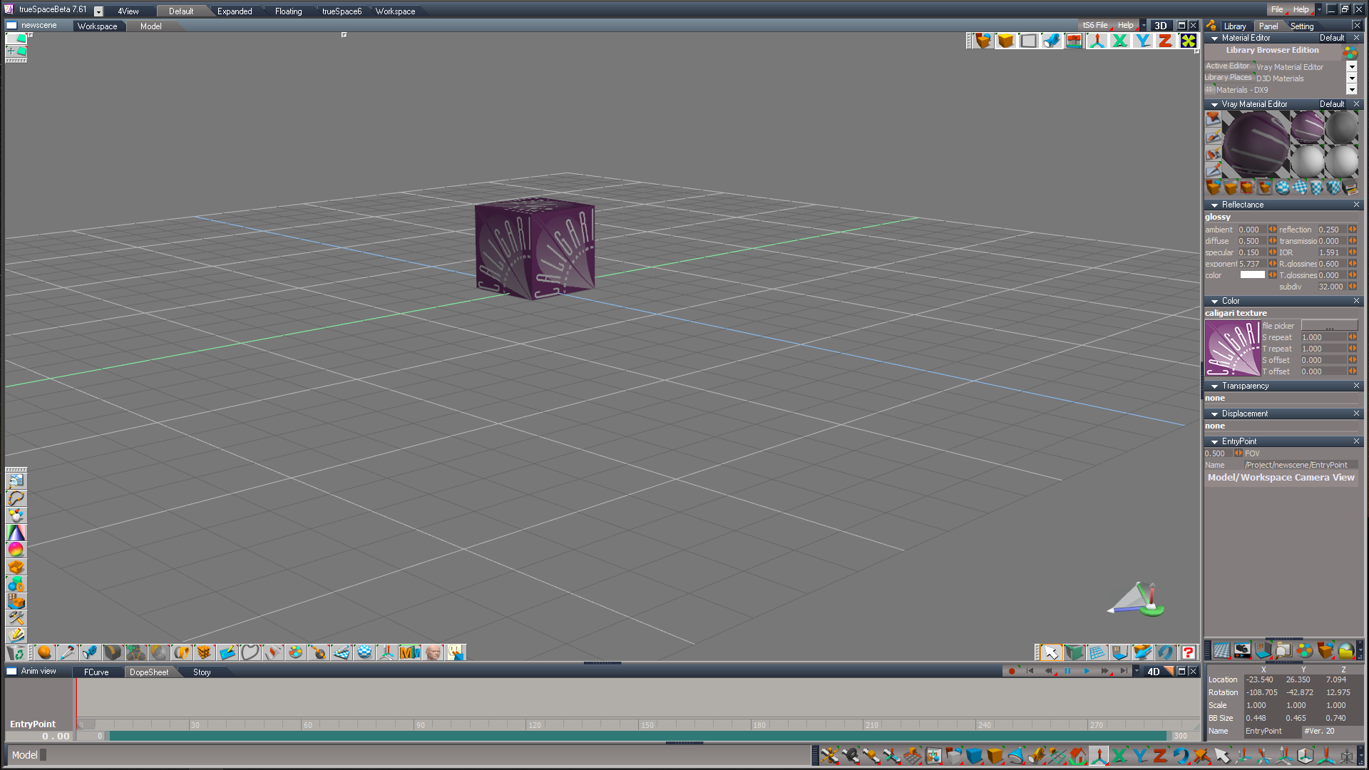
Task: Click the blue checkered sphere UV icon
Action: tap(364, 652)
